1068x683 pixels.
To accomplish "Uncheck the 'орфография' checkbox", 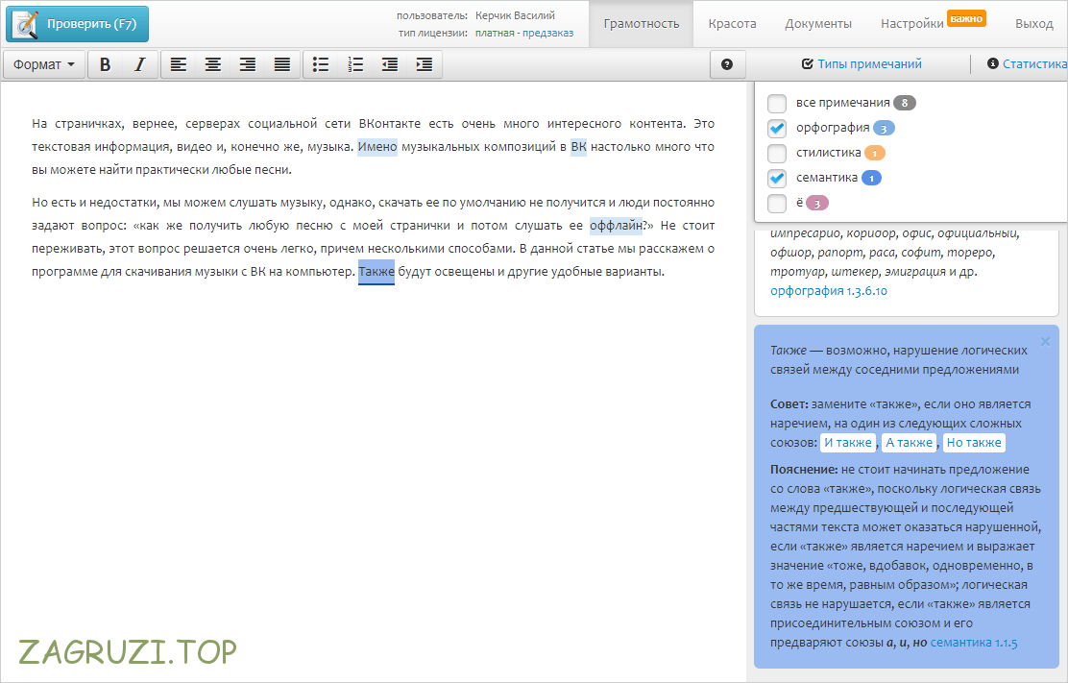I will click(778, 128).
